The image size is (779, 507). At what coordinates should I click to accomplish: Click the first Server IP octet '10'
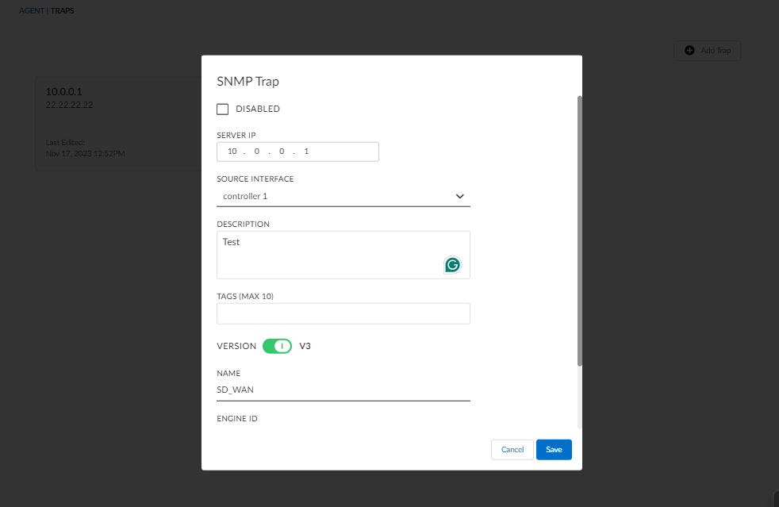[x=232, y=152]
